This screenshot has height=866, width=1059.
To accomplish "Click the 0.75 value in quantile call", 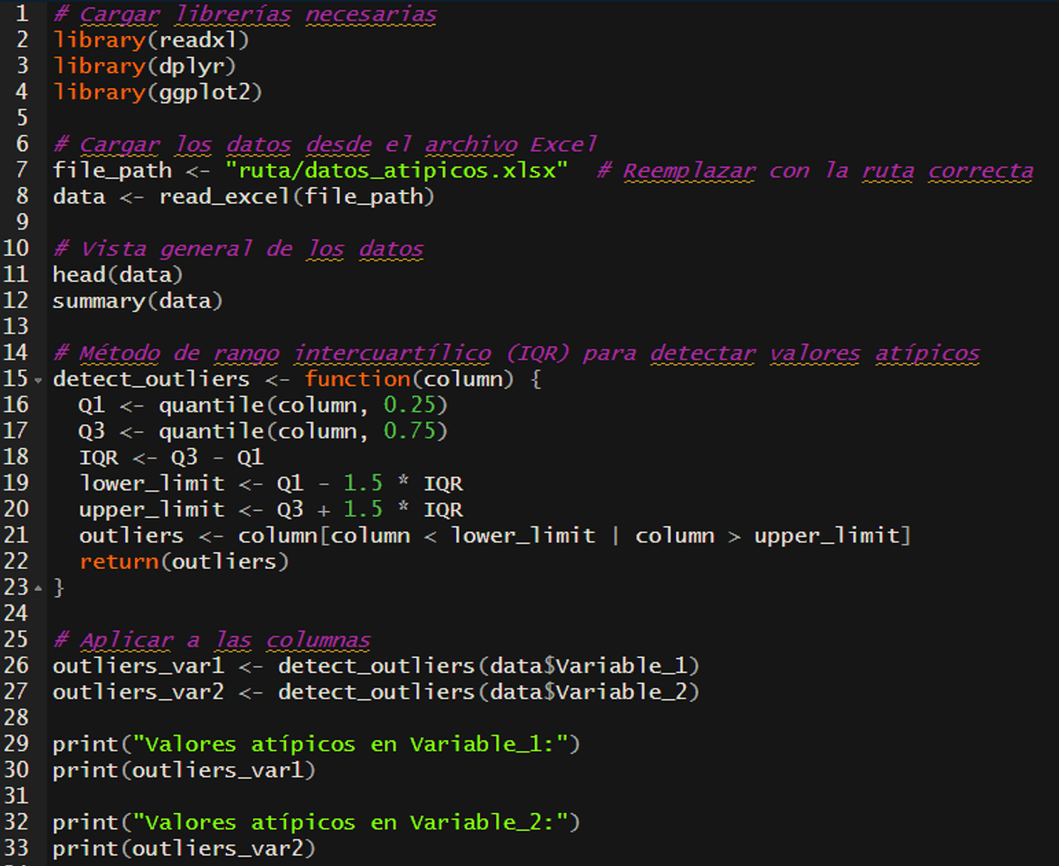I will (409, 432).
